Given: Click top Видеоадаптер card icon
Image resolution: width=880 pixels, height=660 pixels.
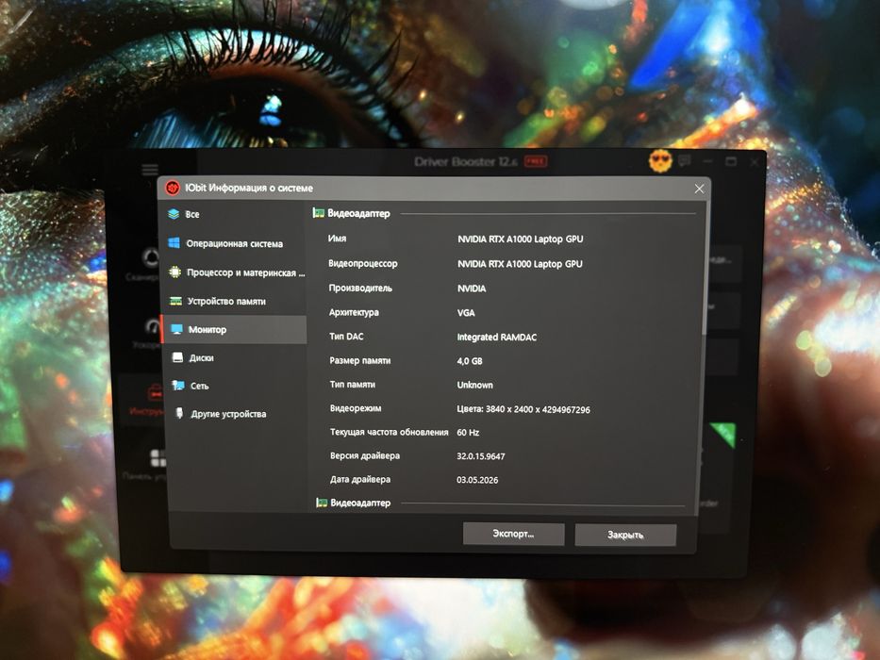Looking at the screenshot, I should point(318,213).
